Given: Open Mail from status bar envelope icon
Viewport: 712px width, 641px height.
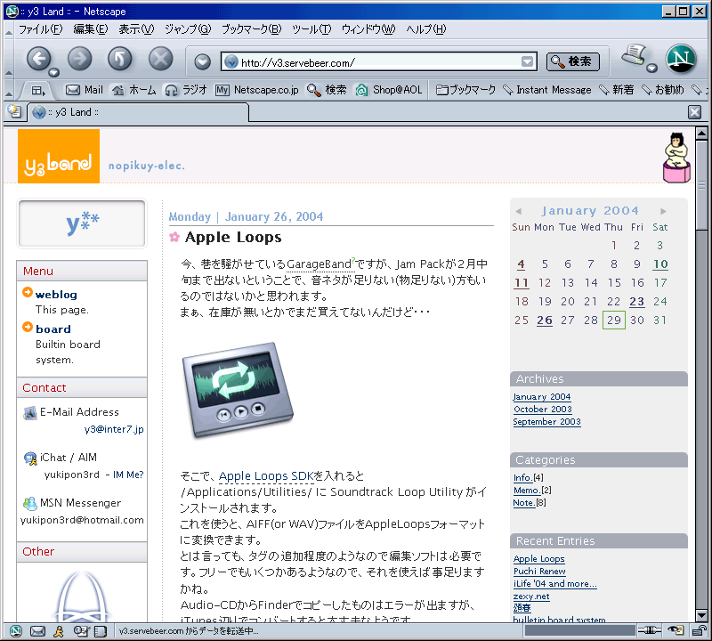Looking at the screenshot, I should (37, 631).
